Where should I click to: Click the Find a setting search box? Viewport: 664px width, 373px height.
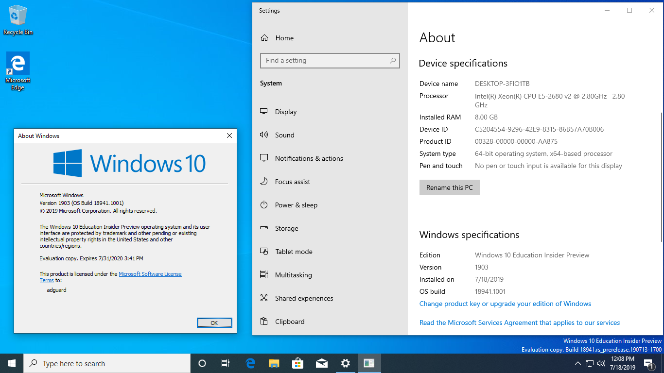(x=330, y=61)
